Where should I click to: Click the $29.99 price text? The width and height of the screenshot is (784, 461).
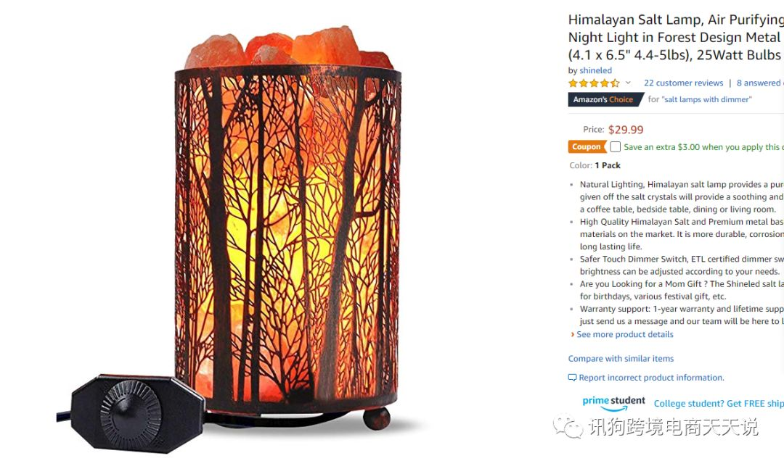pos(626,130)
